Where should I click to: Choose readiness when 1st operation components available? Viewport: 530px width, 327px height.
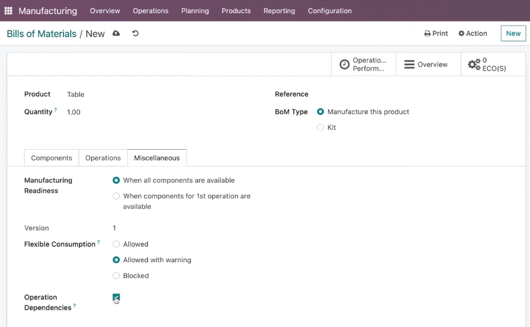pyautogui.click(x=116, y=196)
